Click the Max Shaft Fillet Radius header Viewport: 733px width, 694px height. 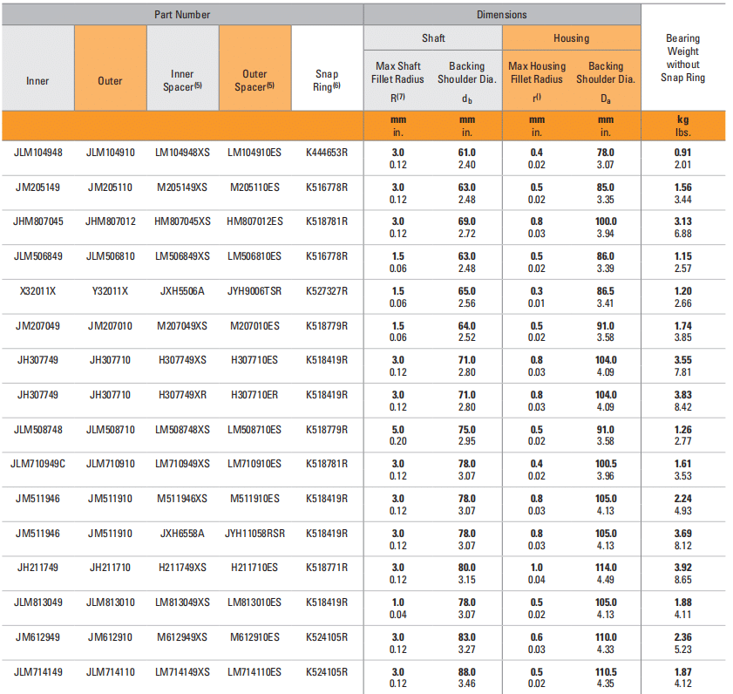(399, 72)
